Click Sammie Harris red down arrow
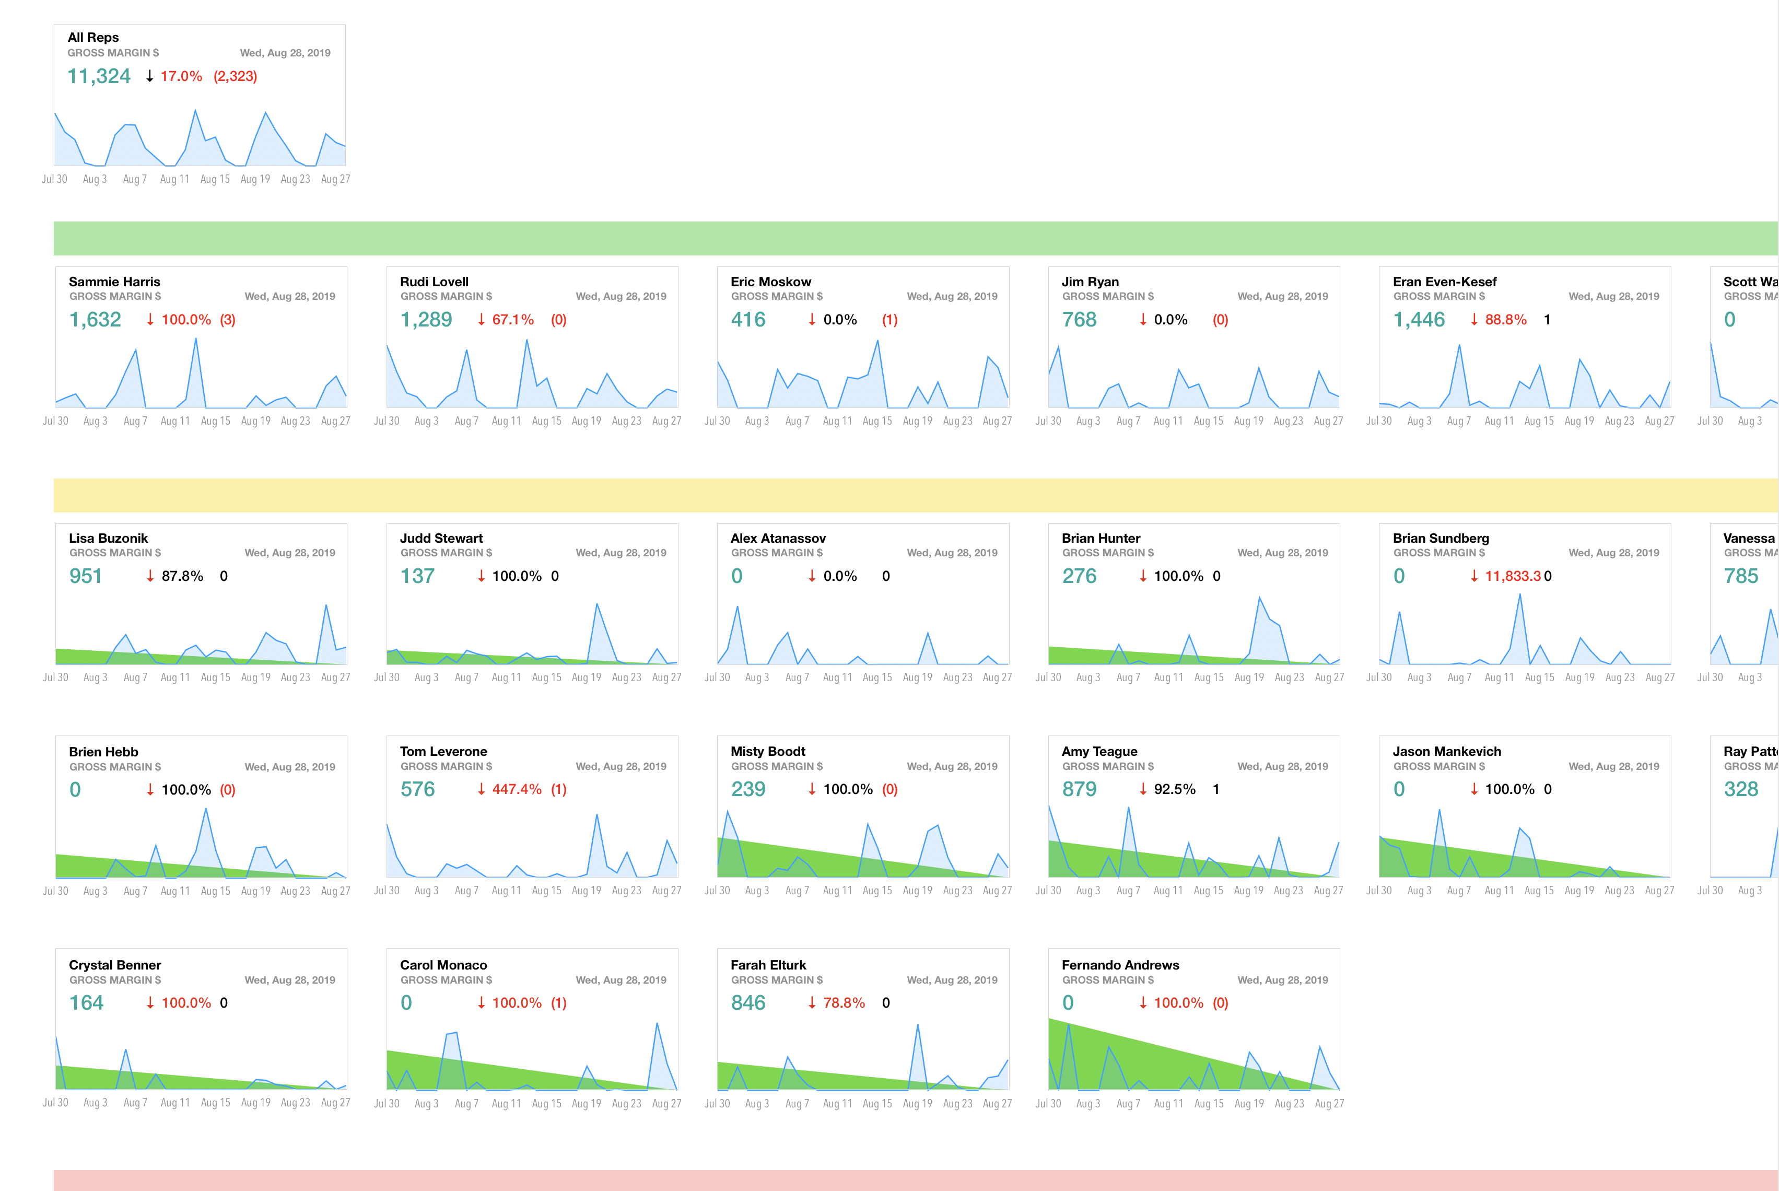Viewport: 1779px width, 1191px height. point(150,320)
